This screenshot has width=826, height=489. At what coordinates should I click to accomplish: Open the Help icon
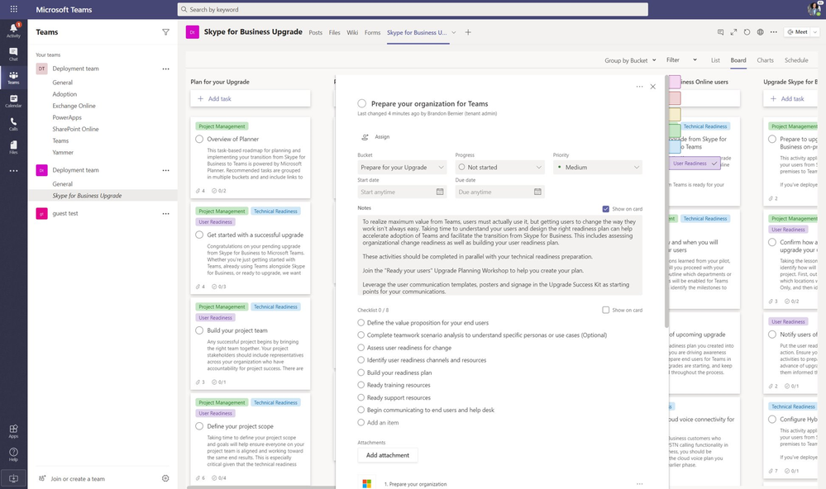coord(13,454)
